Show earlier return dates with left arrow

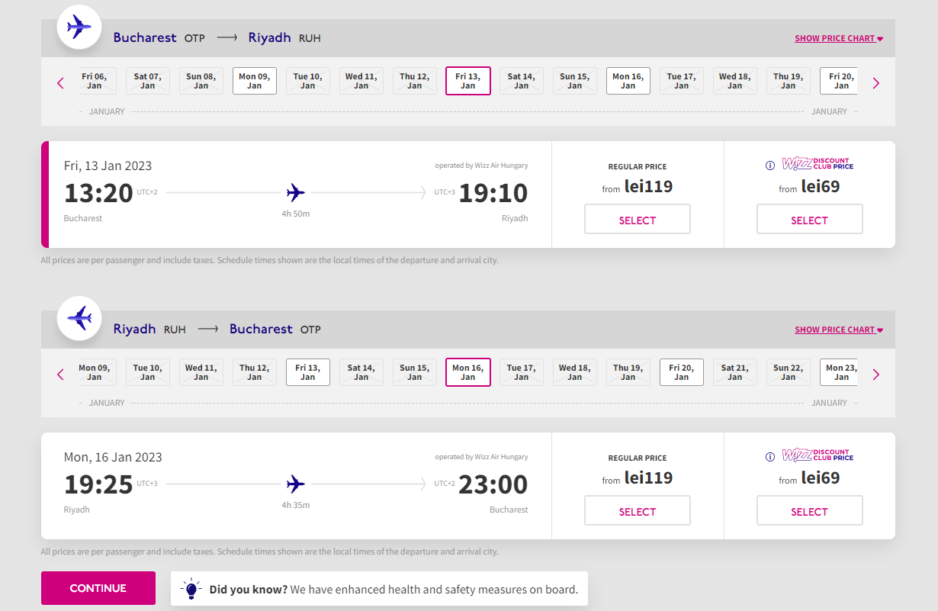pos(61,375)
